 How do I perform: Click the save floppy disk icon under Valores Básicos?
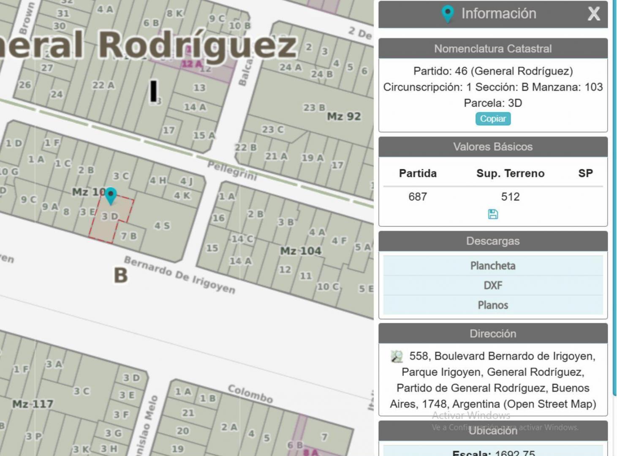(x=493, y=214)
